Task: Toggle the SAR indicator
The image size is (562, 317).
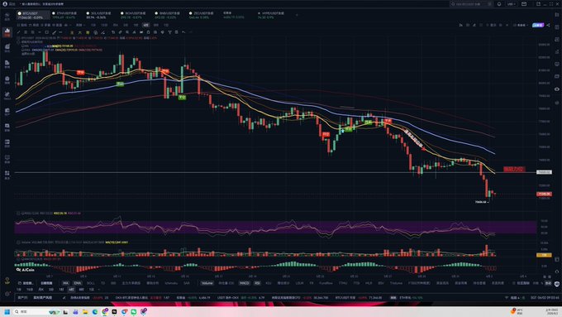Action: tap(187, 283)
